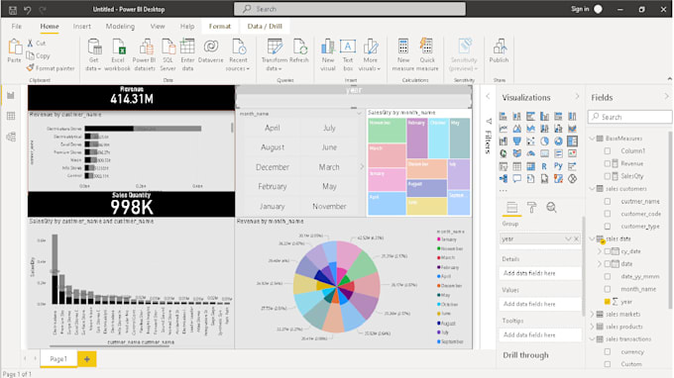Screen dimensions: 674x378
Task: Remove year field from Group well
Action: click(x=577, y=239)
